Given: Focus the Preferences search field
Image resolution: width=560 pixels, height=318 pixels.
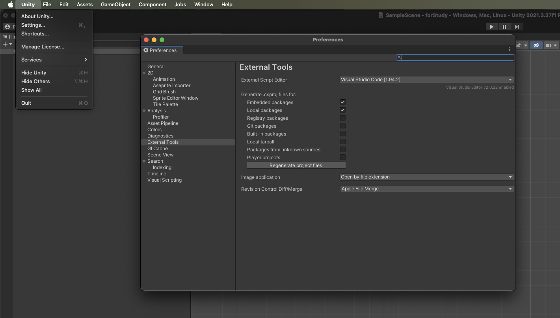Looking at the screenshot, I should coord(455,58).
